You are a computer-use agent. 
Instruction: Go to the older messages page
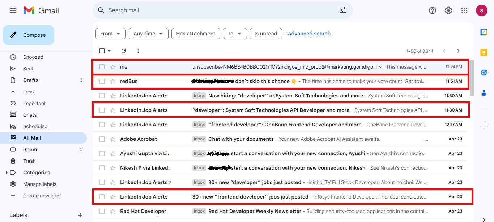(x=459, y=51)
